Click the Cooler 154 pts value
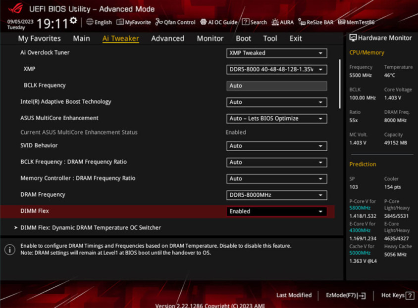Screen dimensions: 418x308 (392, 187)
